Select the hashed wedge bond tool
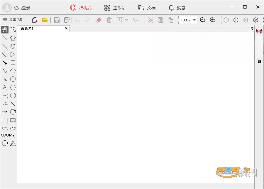 tap(5, 79)
